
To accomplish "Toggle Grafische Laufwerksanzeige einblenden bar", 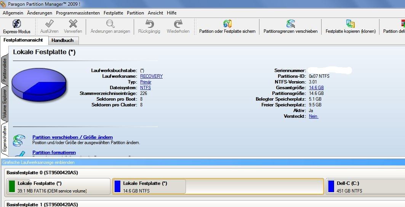I will [x=203, y=162].
